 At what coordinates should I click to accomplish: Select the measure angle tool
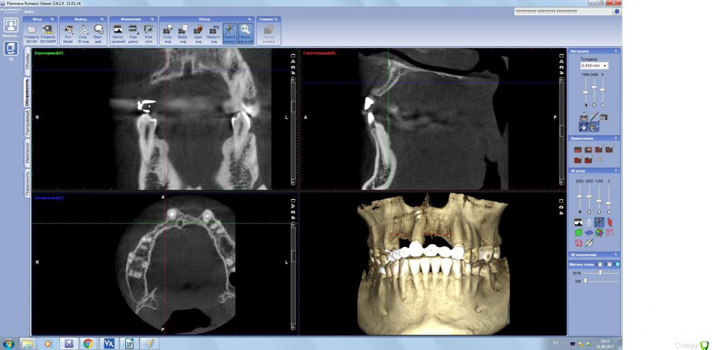[149, 30]
